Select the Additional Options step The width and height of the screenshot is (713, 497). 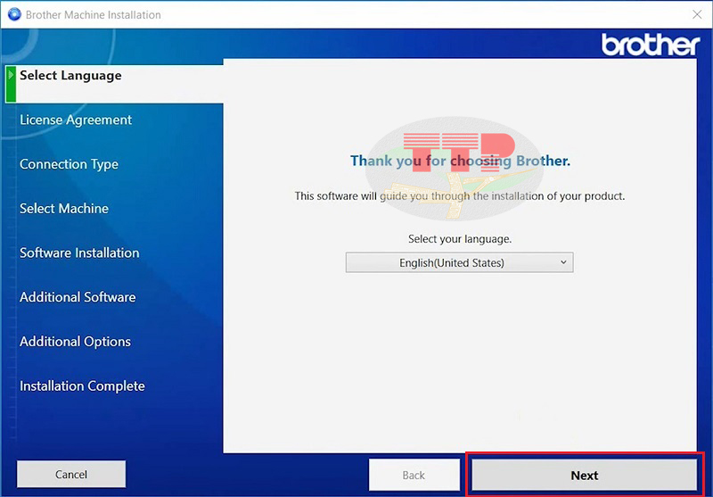75,342
